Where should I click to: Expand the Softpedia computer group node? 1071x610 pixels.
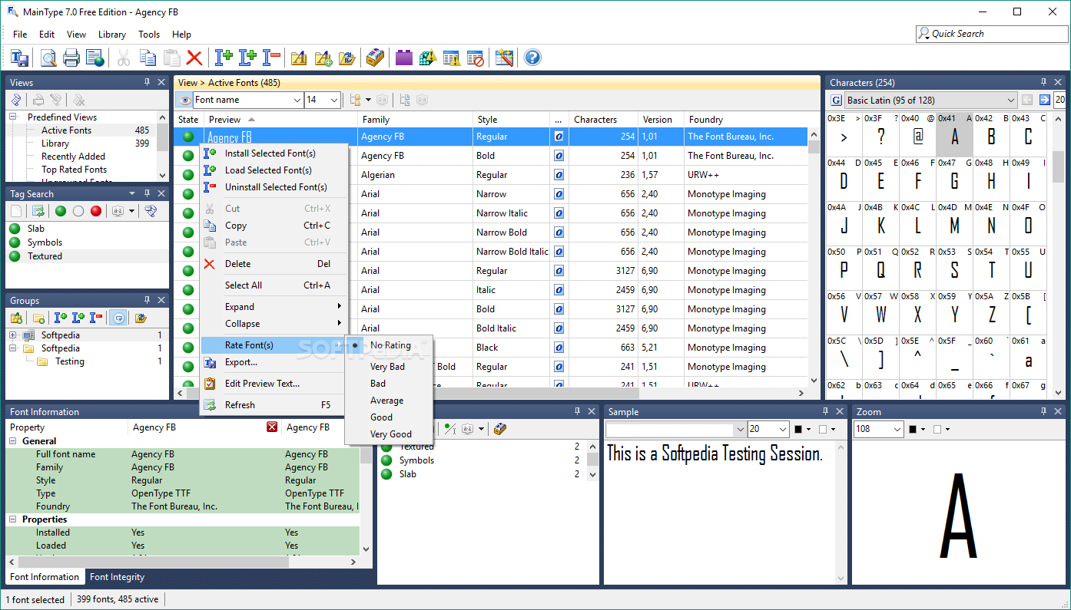(x=13, y=335)
